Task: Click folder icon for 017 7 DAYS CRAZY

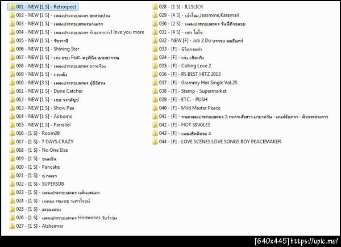Action: click(12, 142)
